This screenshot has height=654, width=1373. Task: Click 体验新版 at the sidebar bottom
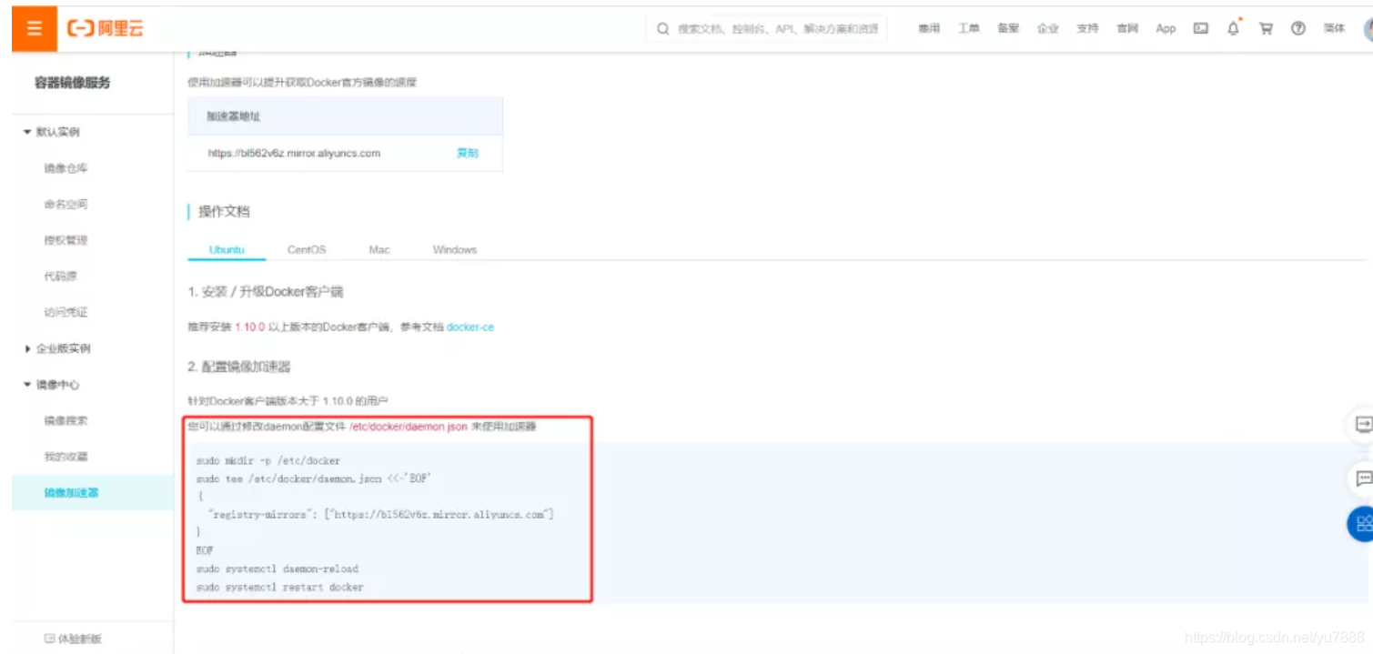[x=80, y=639]
